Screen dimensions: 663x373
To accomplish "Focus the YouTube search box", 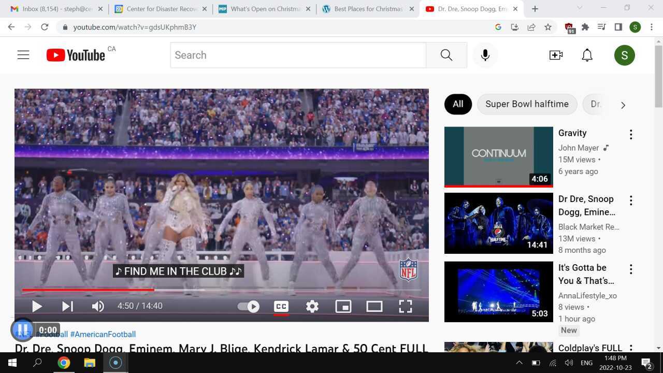I will click(x=298, y=55).
